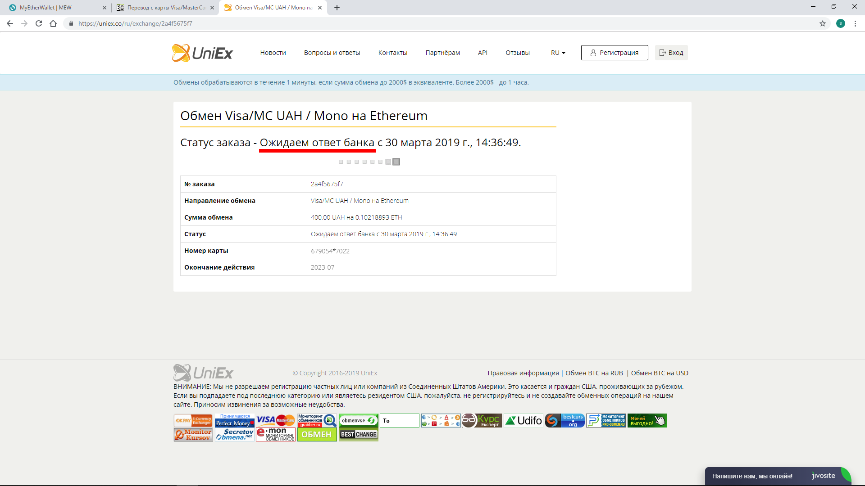Click the expiry value 2023-07
Image resolution: width=865 pixels, height=486 pixels.
[x=323, y=267]
